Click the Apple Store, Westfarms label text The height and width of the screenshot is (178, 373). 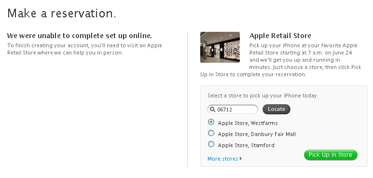[x=248, y=123]
